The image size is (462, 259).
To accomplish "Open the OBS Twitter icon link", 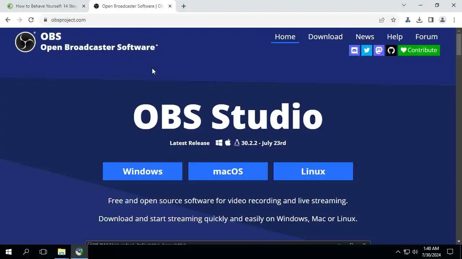I will pyautogui.click(x=367, y=50).
